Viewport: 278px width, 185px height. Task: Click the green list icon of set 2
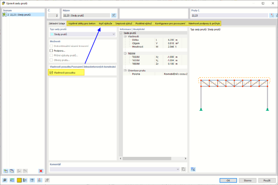tap(4, 15)
